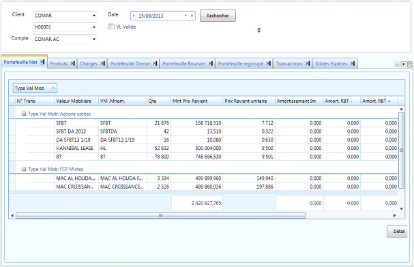Sort by Amort. RBT - column
414x267 pixels.
click(342, 101)
